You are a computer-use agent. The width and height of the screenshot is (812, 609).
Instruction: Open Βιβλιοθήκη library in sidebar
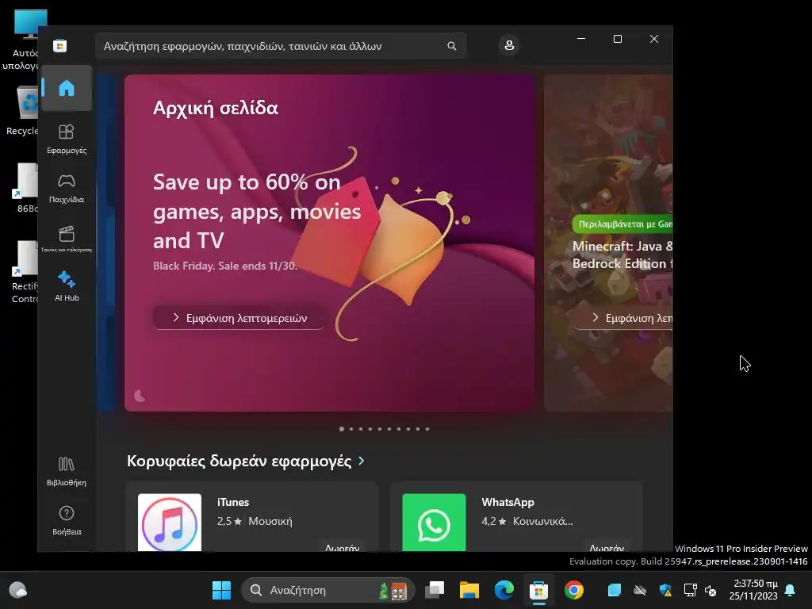(x=67, y=471)
